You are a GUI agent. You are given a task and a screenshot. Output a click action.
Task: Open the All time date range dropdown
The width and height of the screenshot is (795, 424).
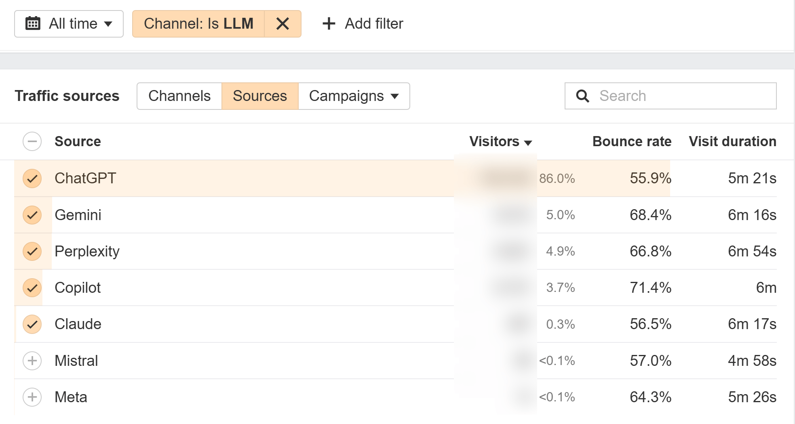[69, 23]
